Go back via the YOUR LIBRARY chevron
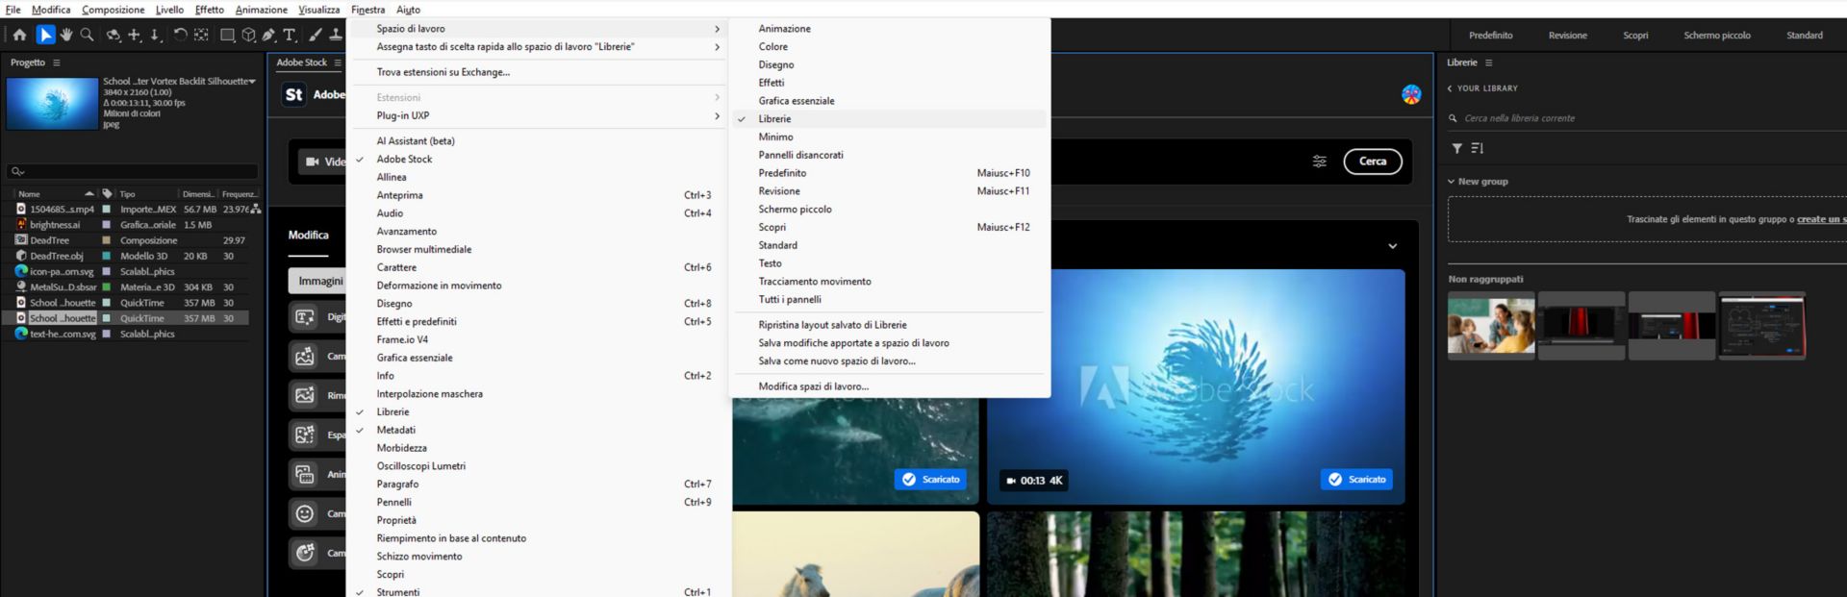 click(1450, 88)
